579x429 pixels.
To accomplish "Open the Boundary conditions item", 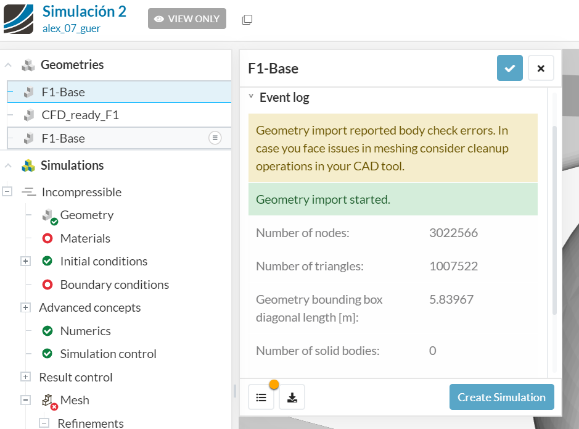I will point(114,285).
